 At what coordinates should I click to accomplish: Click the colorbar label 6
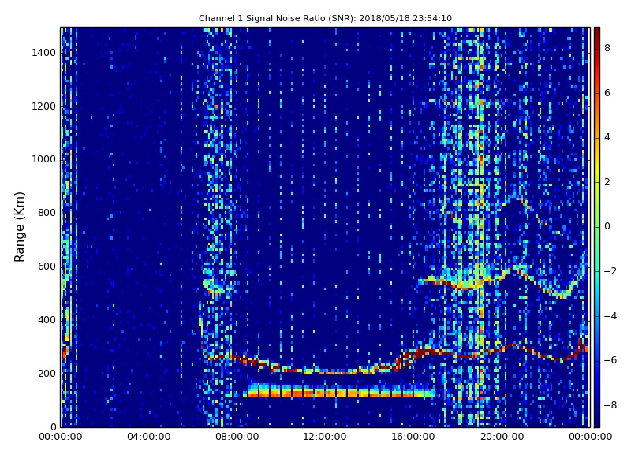coord(607,93)
